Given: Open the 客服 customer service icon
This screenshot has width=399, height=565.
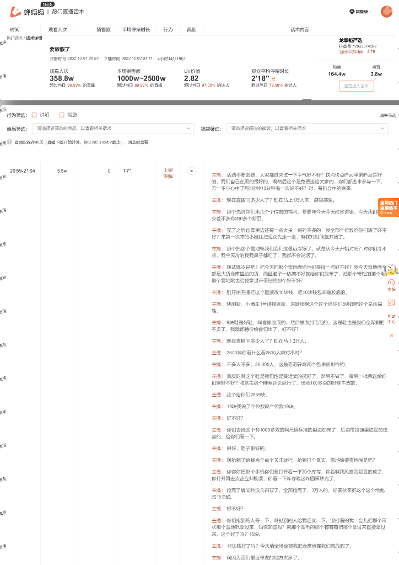Looking at the screenshot, I should 391,285.
